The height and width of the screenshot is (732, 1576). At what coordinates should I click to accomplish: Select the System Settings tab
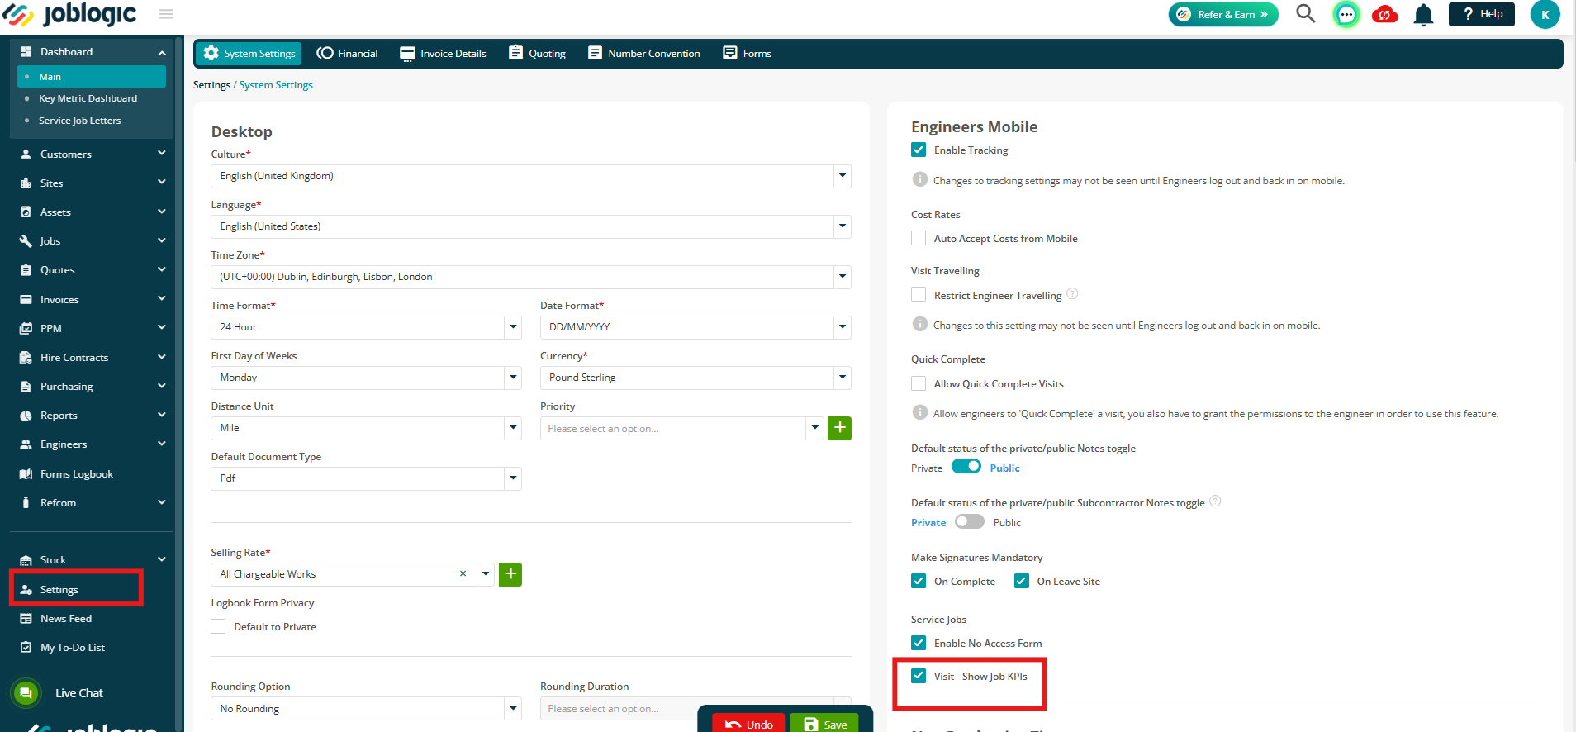249,53
